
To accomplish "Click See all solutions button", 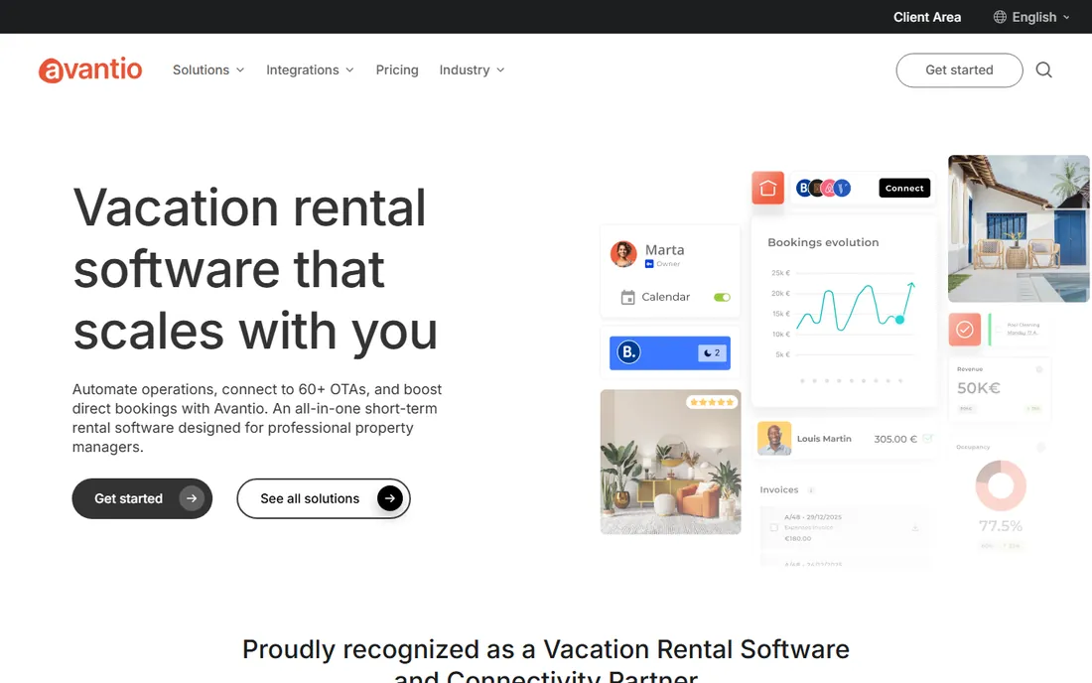I will pos(324,498).
